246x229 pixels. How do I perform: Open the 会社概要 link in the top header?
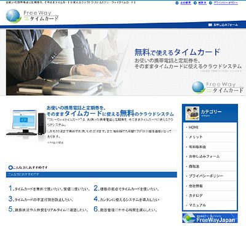click(x=186, y=3)
